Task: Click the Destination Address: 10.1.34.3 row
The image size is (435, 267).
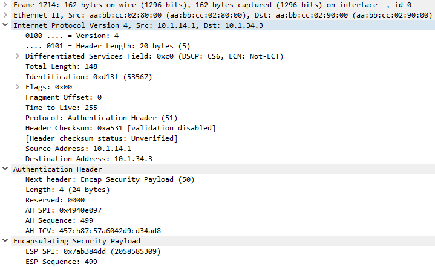Action: coord(88,159)
